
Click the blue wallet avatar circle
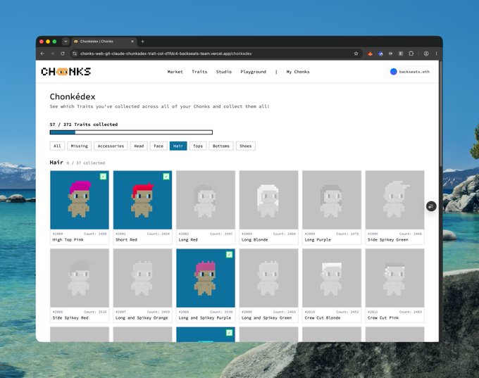point(394,72)
